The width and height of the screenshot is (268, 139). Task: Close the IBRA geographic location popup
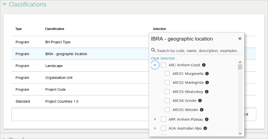240,39
